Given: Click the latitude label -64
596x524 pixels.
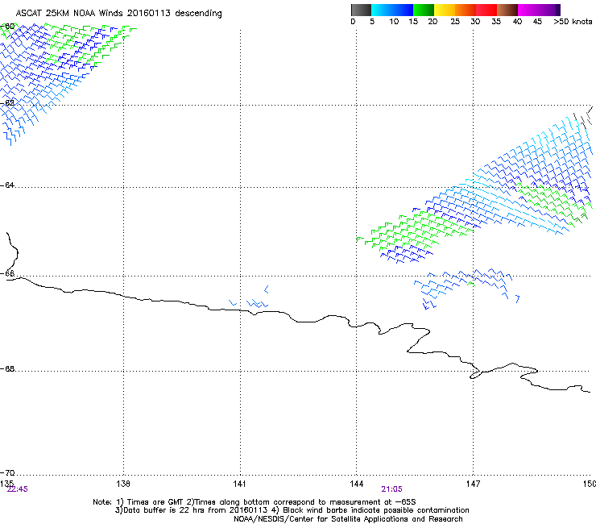Looking at the screenshot, I should 7,185.
